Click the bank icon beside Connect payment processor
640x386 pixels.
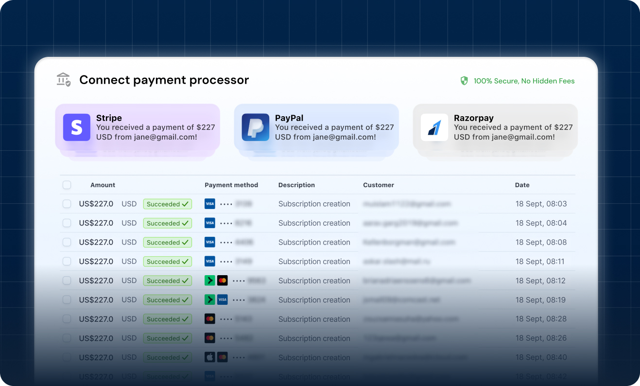tap(64, 80)
